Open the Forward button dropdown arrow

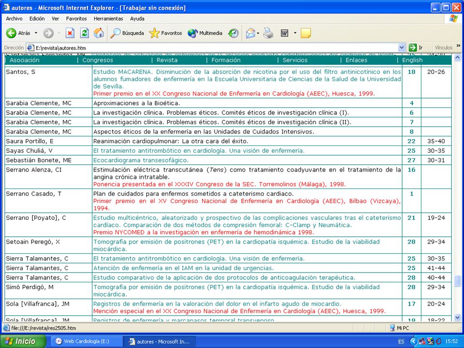point(59,33)
